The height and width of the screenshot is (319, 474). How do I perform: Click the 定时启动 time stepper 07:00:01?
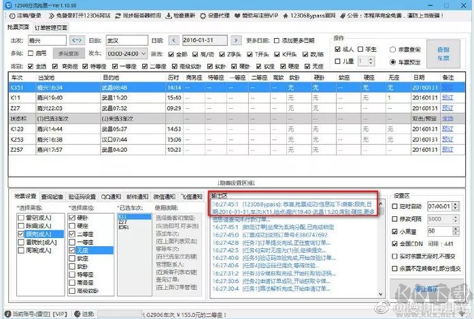[456, 206]
